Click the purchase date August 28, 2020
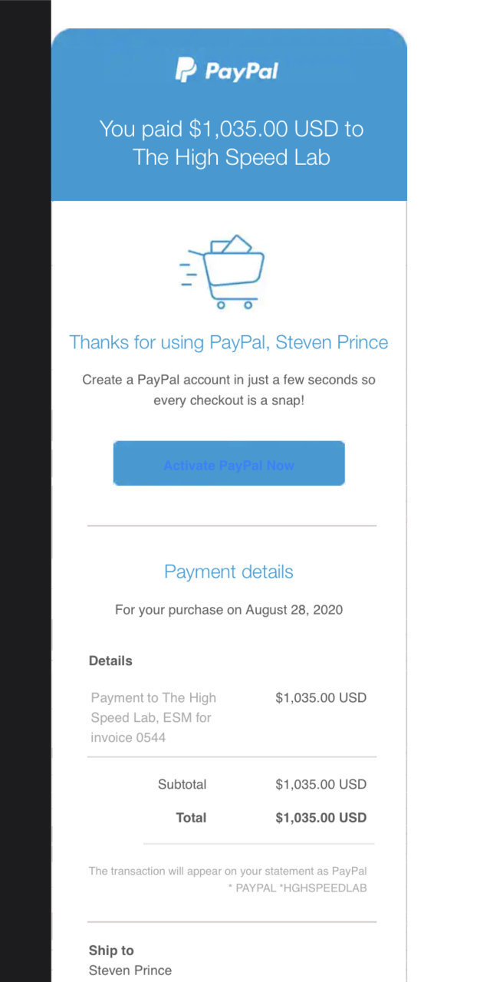 coord(294,611)
